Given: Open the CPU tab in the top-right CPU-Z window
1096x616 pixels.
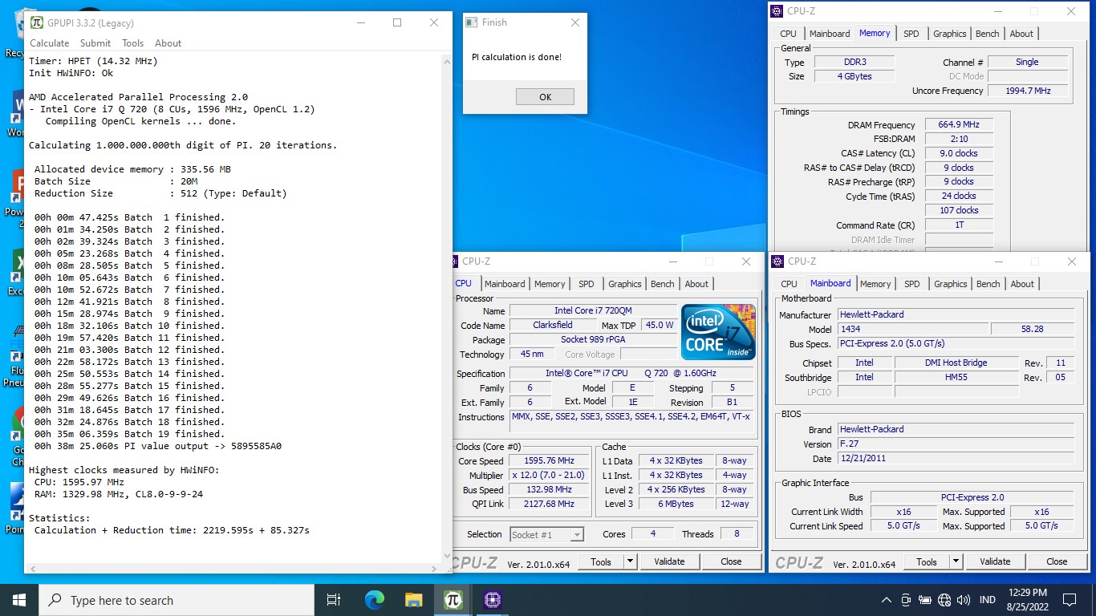Looking at the screenshot, I should point(789,34).
